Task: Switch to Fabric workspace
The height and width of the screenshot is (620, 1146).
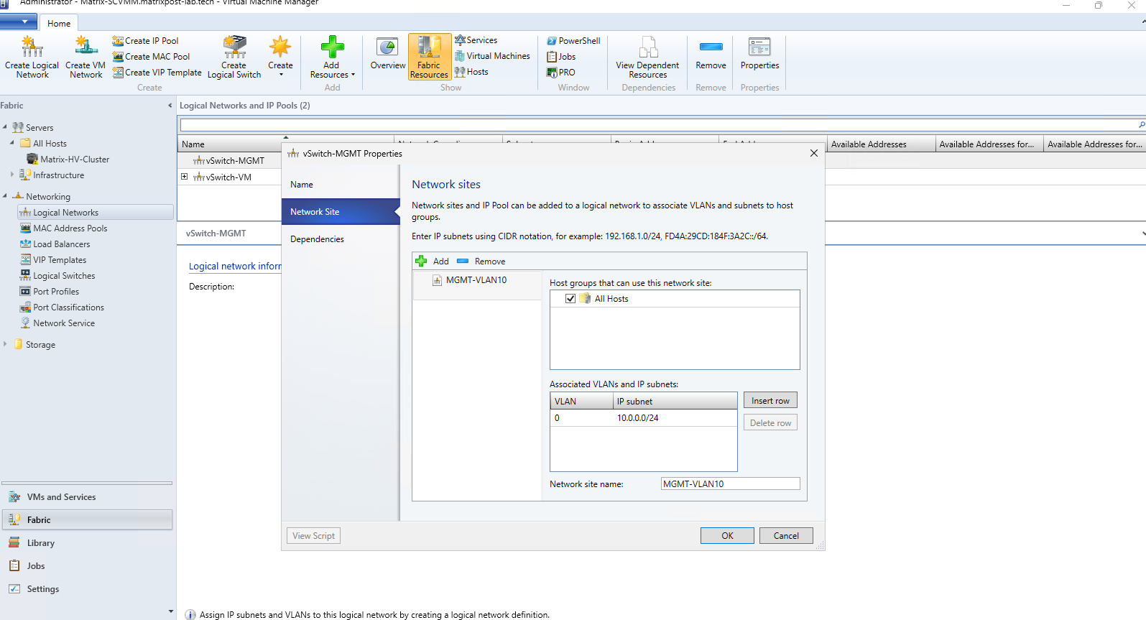Action: tap(87, 519)
